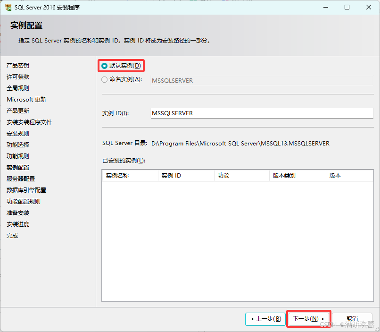Select 数据库引擎配置 in the step list

(26, 190)
